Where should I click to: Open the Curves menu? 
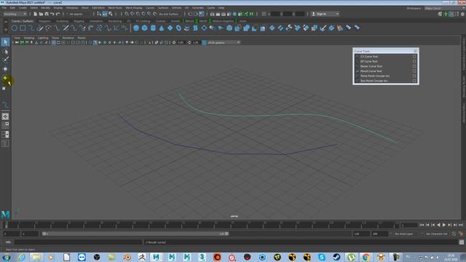[x=150, y=8]
